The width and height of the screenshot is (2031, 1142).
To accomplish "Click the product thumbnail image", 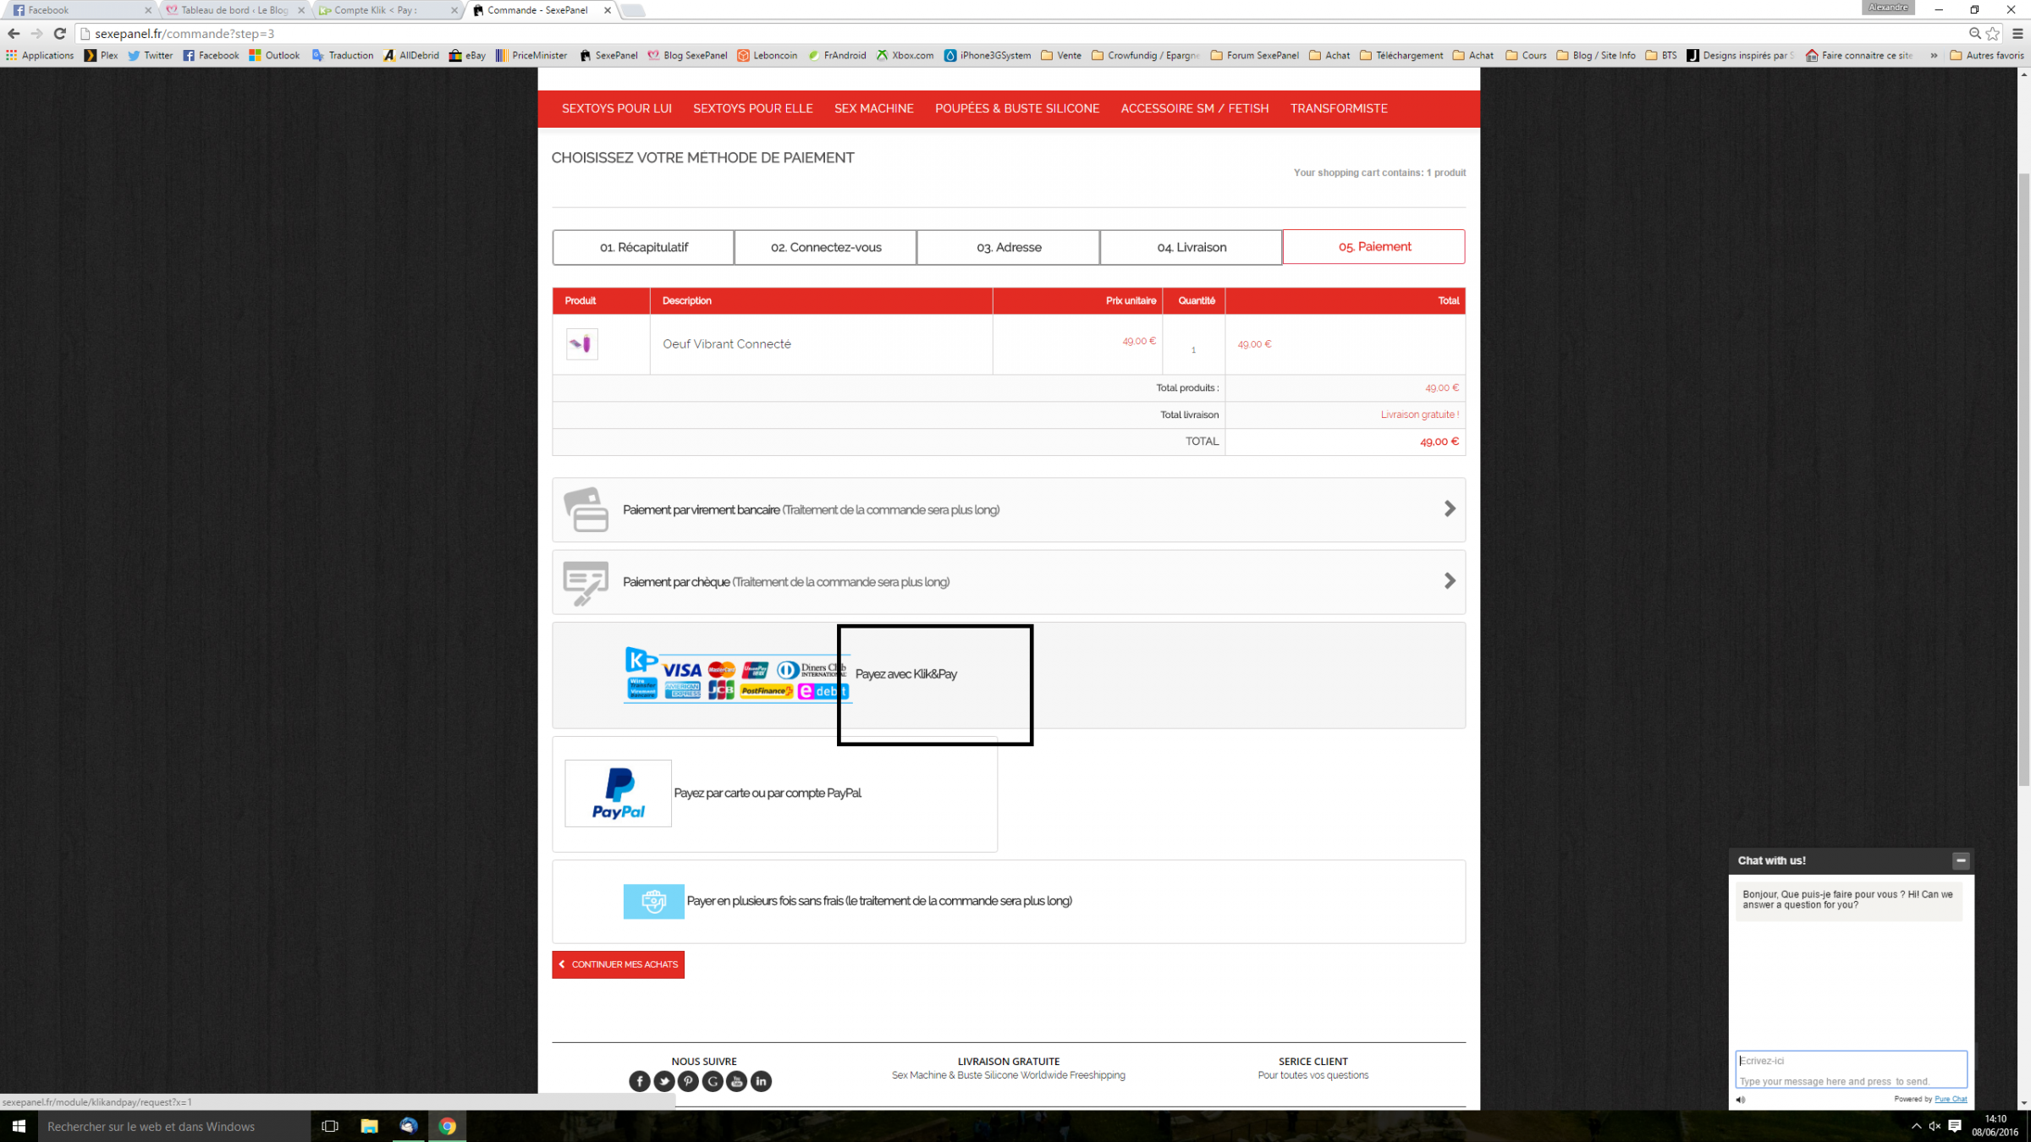I will click(x=582, y=344).
